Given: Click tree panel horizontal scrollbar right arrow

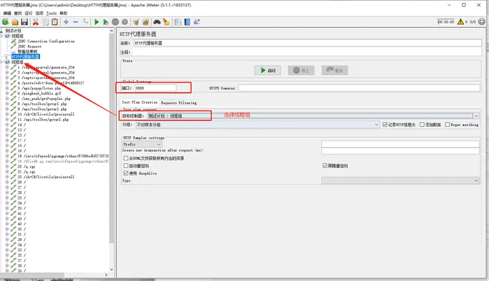Looking at the screenshot, I should coord(106,275).
